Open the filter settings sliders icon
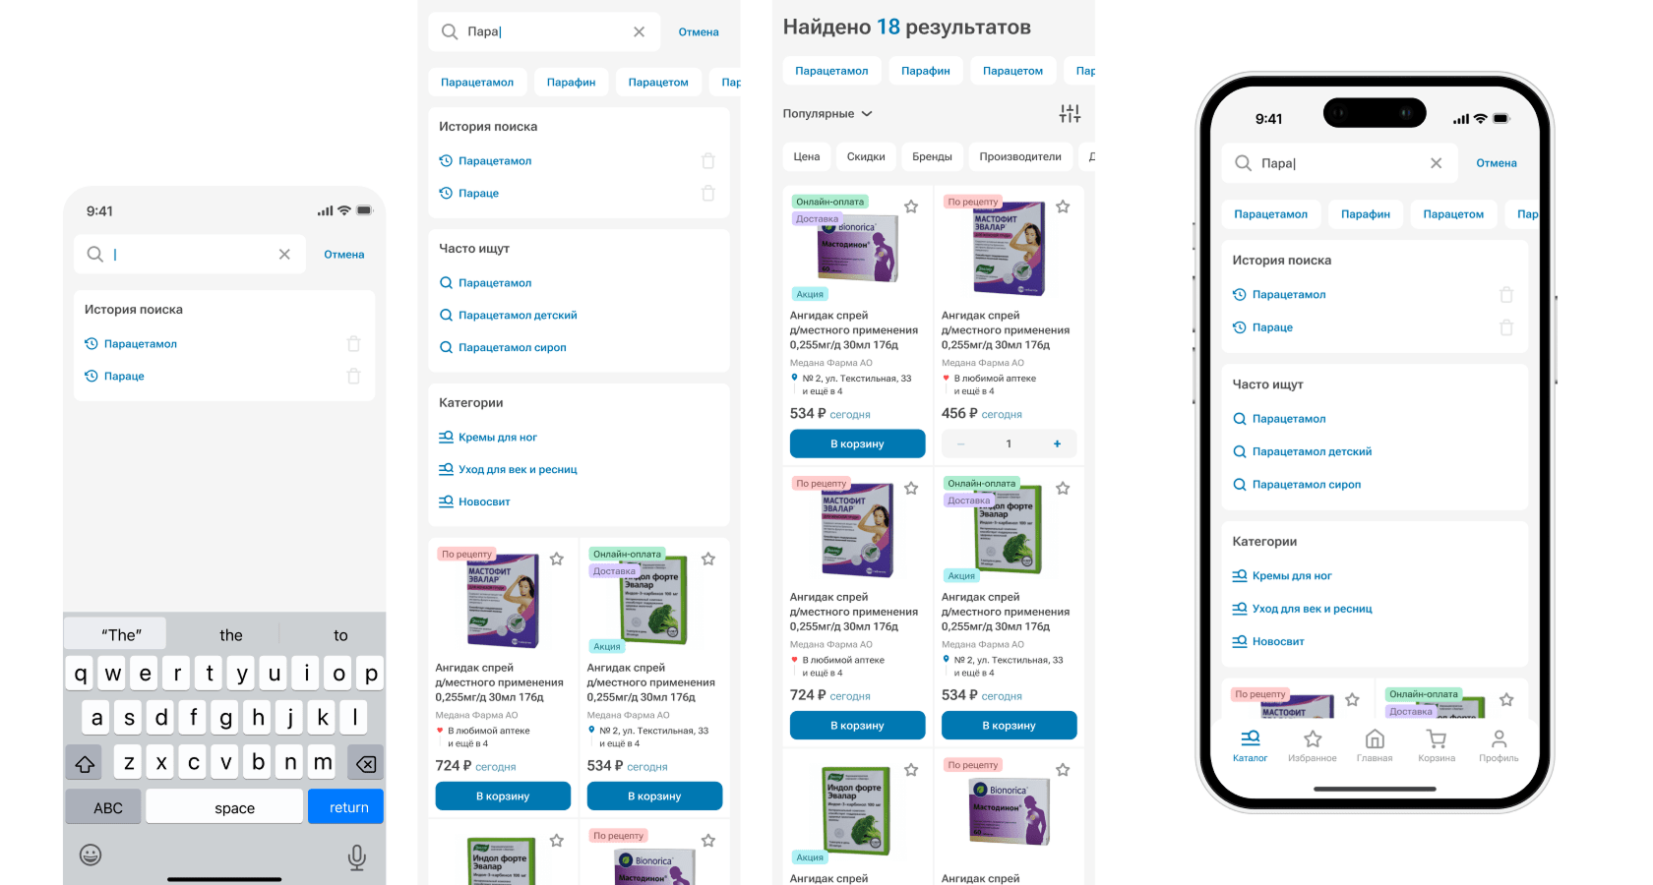Screen dimensions: 1653x885 tap(1070, 114)
